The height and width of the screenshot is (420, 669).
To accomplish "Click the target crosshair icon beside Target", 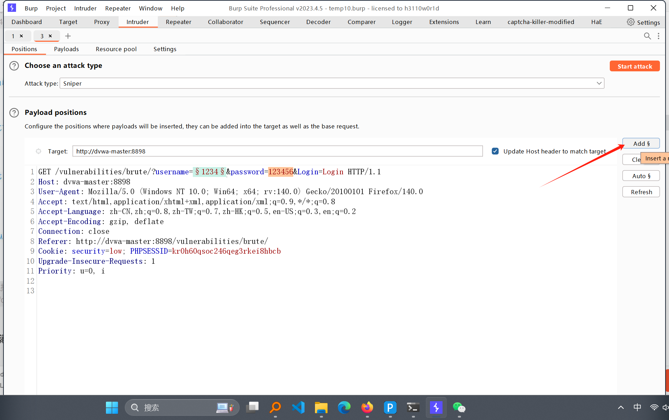I will pos(38,151).
